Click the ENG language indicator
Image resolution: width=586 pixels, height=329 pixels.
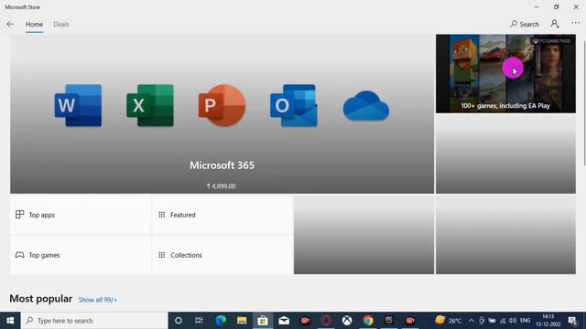tap(525, 321)
